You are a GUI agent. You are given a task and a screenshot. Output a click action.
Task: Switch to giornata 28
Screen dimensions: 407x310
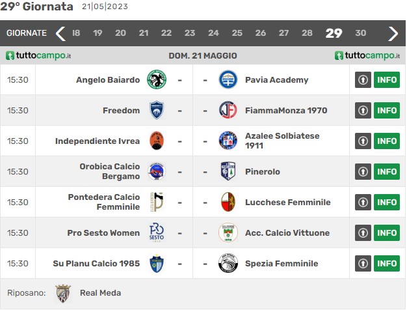tap(307, 33)
